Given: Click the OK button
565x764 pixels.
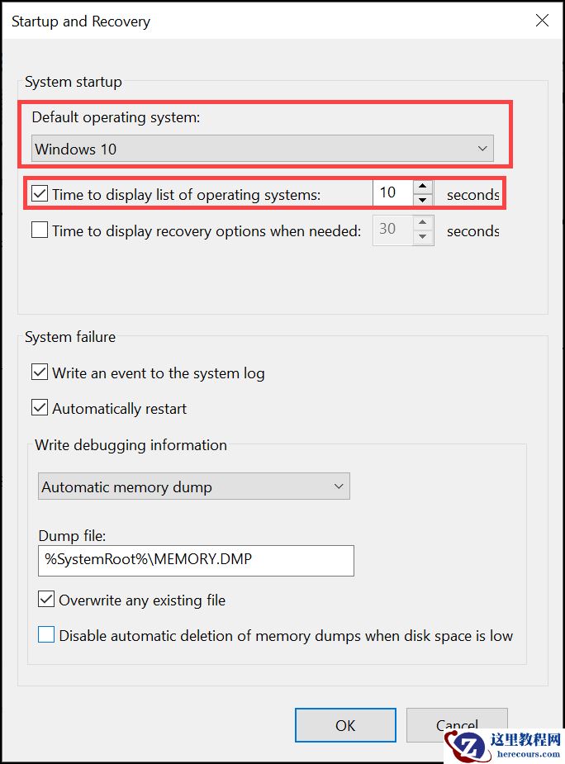Looking at the screenshot, I should pos(345,725).
